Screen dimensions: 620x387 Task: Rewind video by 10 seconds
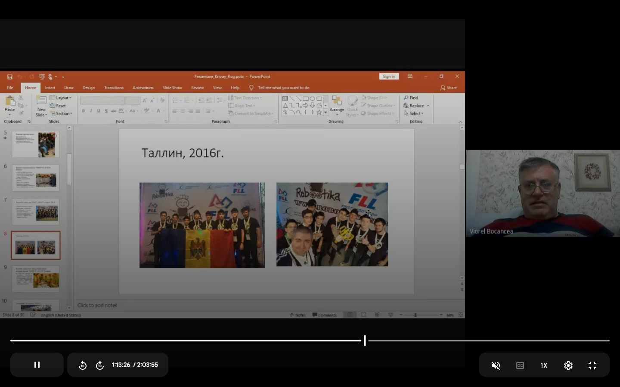pos(83,365)
